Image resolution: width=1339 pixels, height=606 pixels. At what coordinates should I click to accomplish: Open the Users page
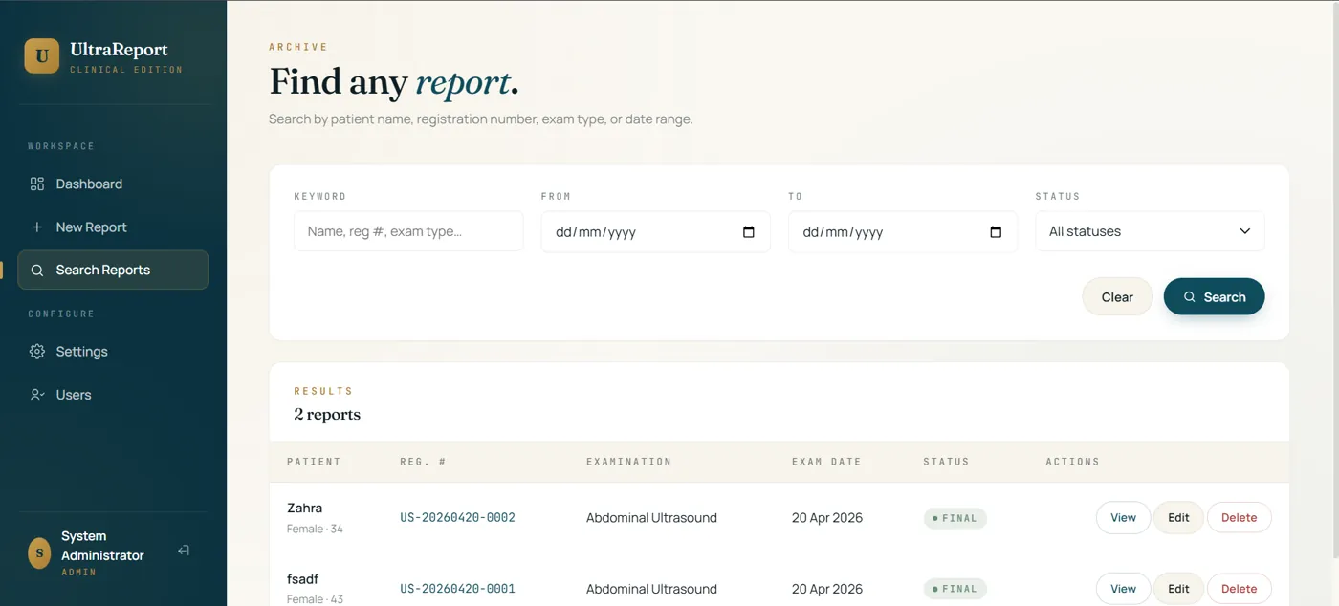pos(113,394)
